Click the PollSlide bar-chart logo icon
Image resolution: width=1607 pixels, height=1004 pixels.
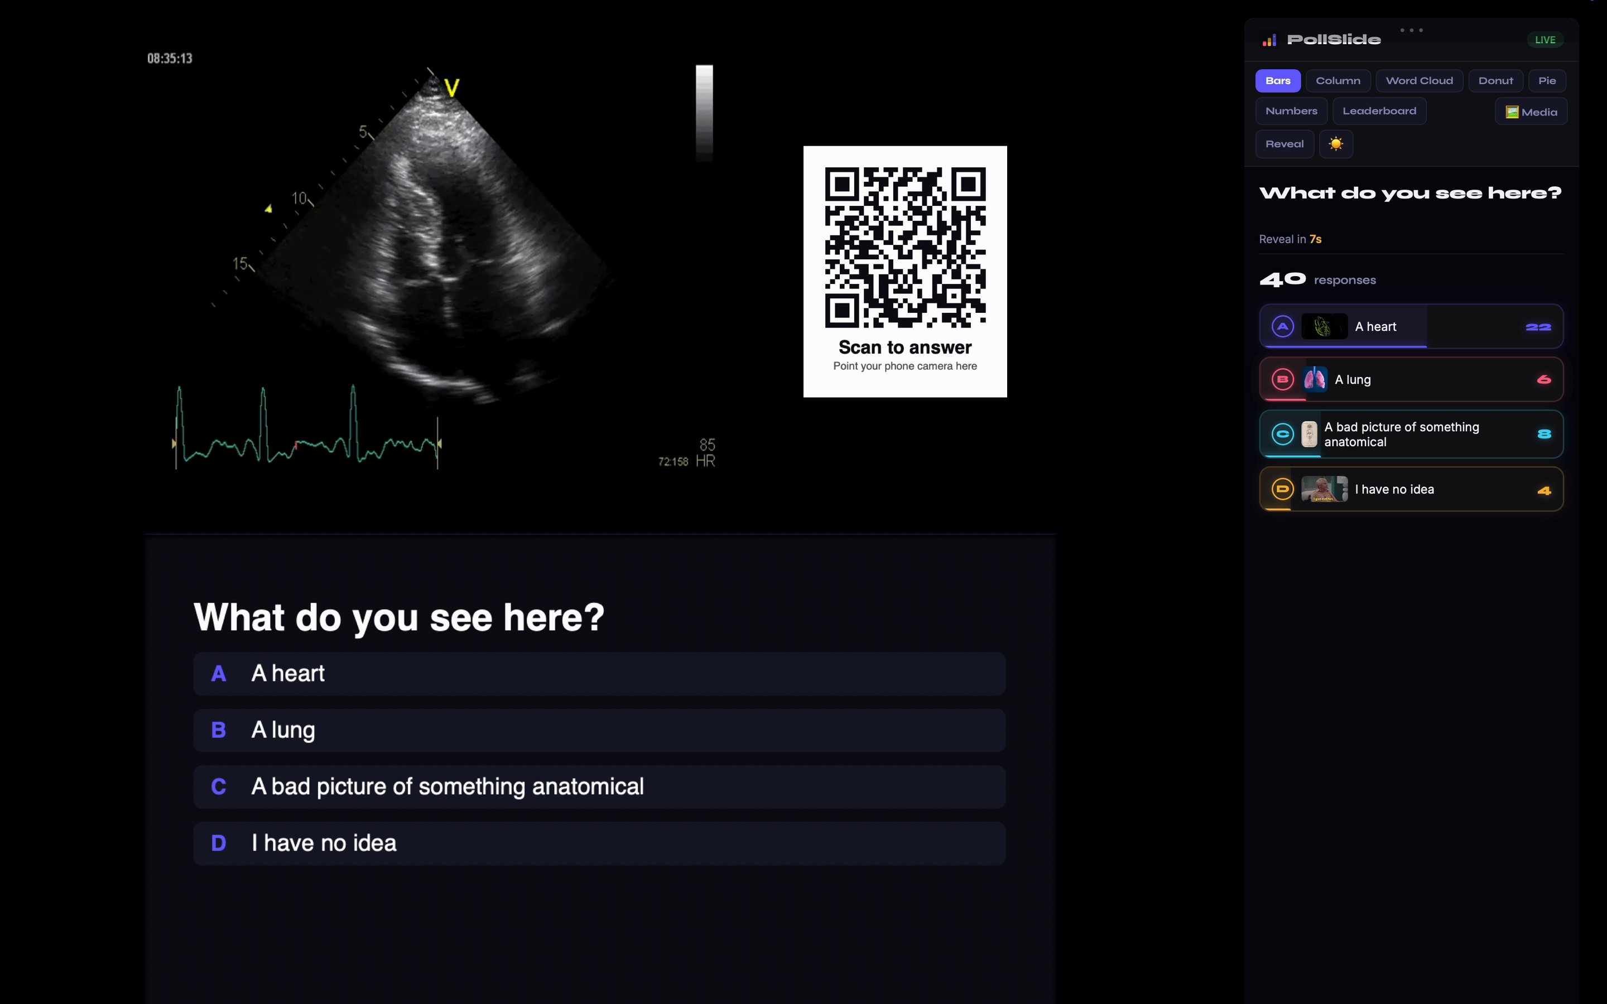coord(1269,40)
